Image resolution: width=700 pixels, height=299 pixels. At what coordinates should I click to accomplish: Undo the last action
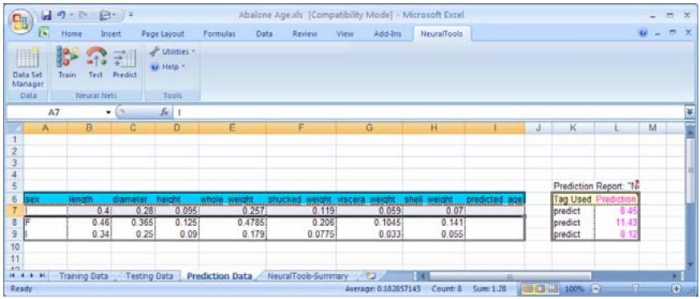point(61,16)
